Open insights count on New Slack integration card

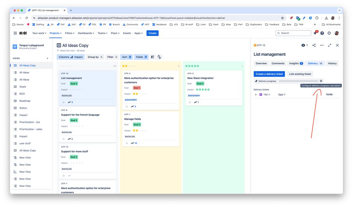pyautogui.click(x=196, y=102)
